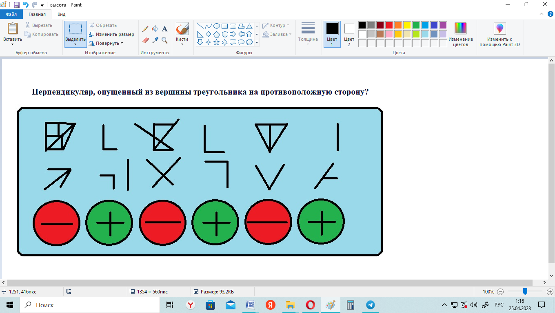Click the Magnifier tool
This screenshot has height=313, width=555.
tap(164, 40)
